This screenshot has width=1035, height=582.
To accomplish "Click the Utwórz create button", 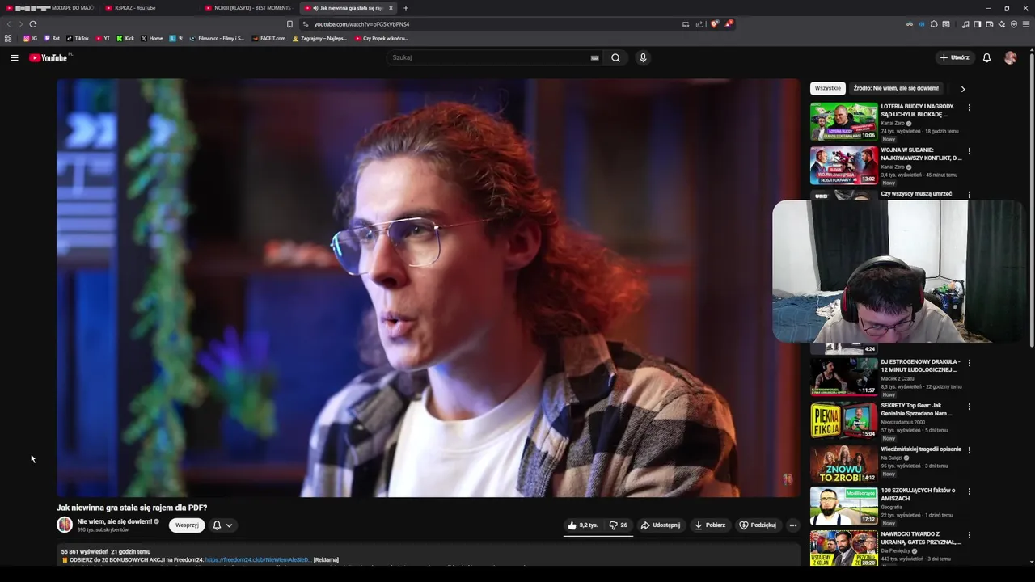I will [954, 57].
